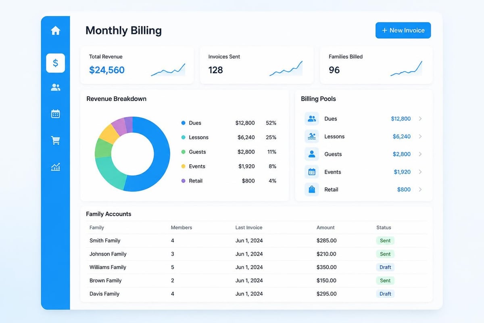Click the Dues people icon in Billing Pools

[312, 119]
